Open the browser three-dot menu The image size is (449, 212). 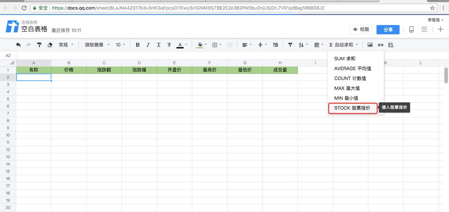[443, 8]
